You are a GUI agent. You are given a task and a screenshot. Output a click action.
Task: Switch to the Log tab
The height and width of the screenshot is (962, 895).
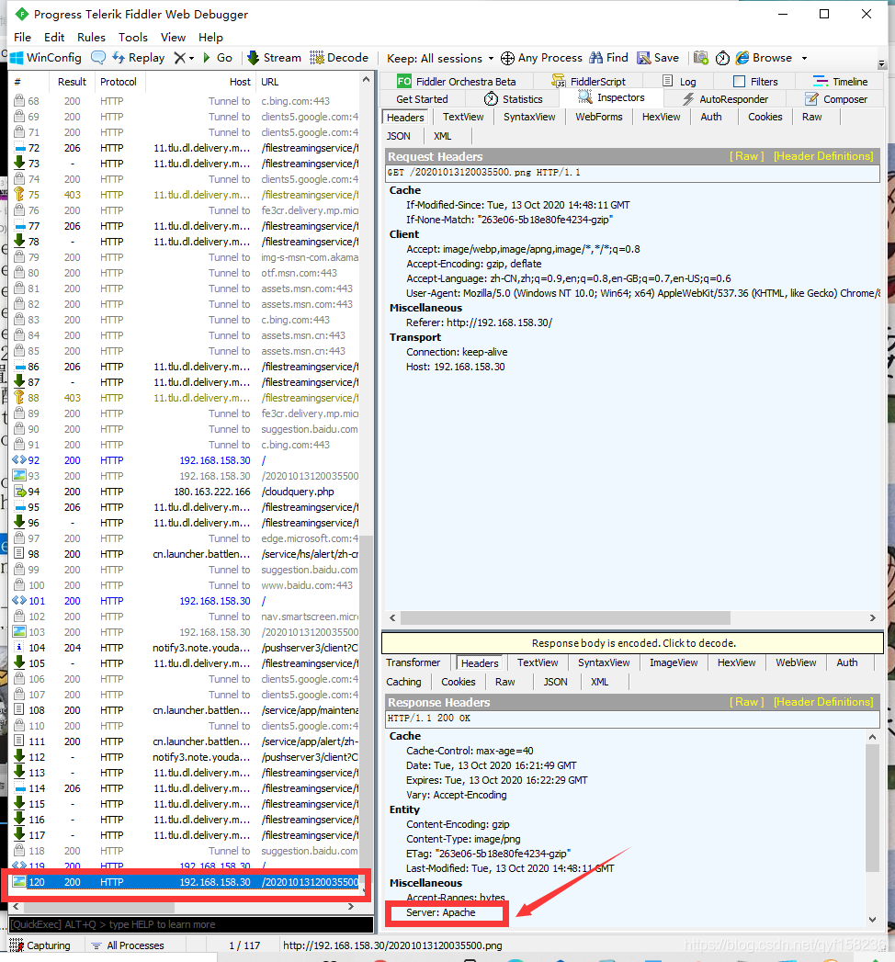click(680, 82)
